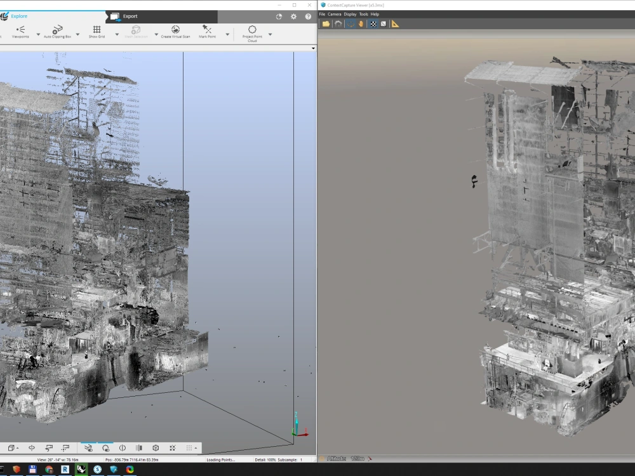Viewport: 635px width, 476px height.
Task: Open the Camera menu in ContextCapture Viewer
Action: [x=335, y=13]
